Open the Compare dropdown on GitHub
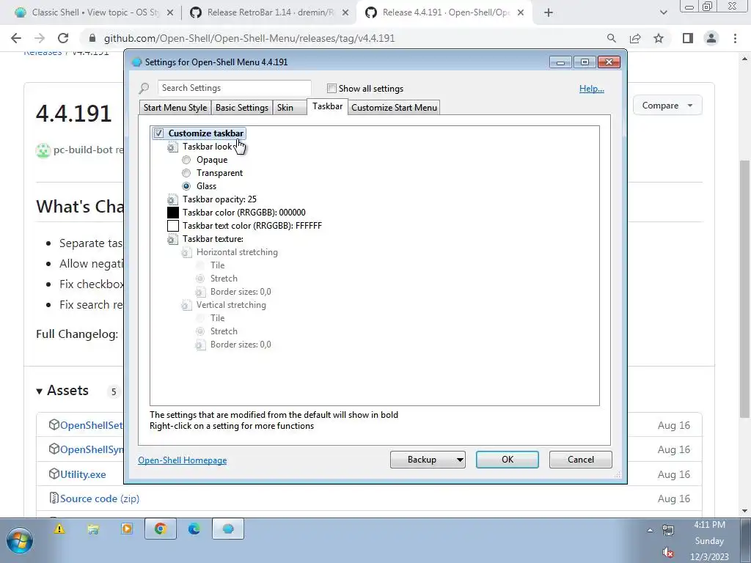The image size is (751, 563). [x=667, y=106]
